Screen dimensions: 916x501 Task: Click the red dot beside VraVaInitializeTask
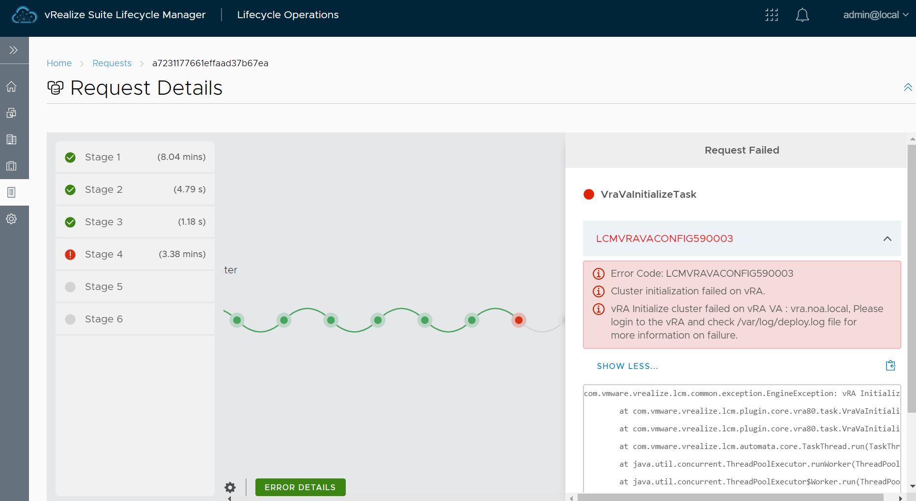click(x=588, y=194)
